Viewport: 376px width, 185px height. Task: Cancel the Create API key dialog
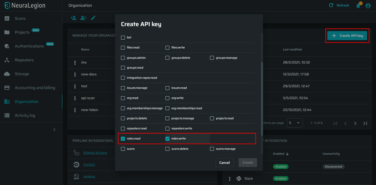tap(225, 163)
